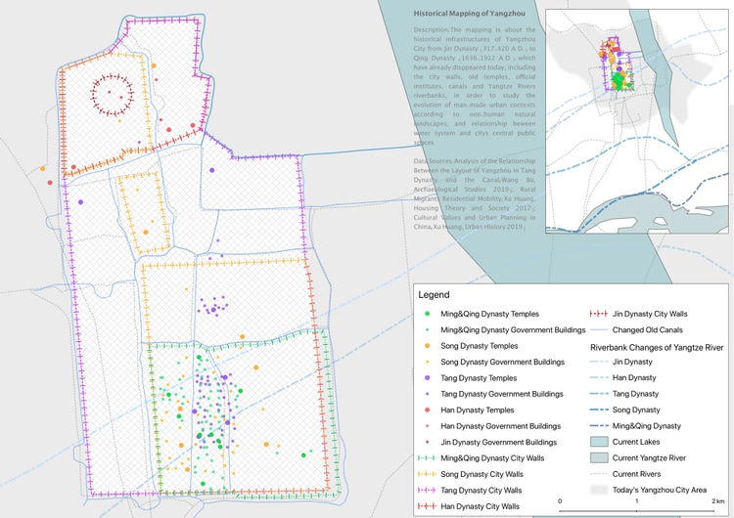Select the Changed Old Canals line symbol

598,329
